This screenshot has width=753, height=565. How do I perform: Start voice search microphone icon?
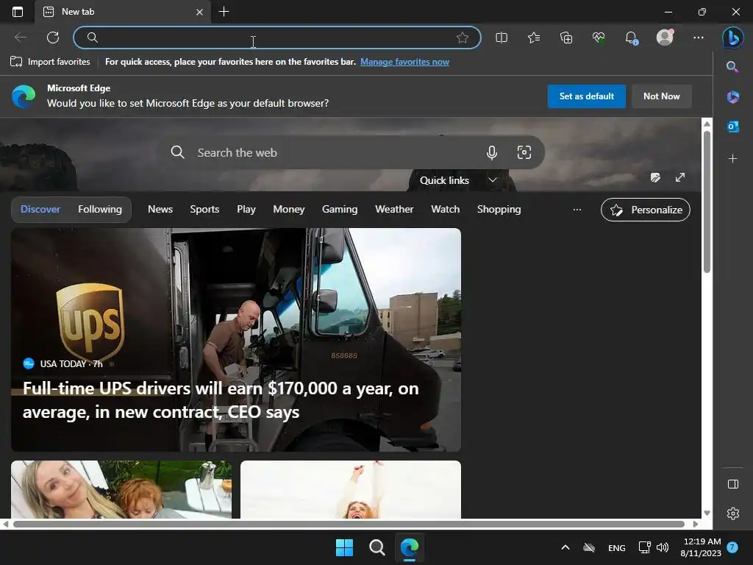(492, 153)
